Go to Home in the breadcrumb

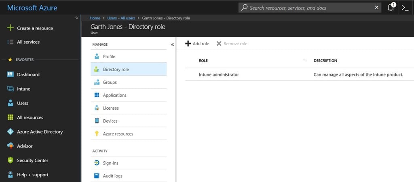point(95,18)
